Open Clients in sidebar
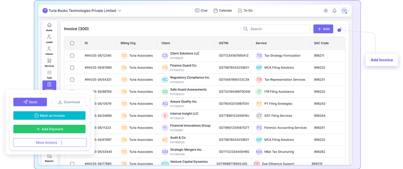The height and width of the screenshot is (169, 403). point(49,51)
